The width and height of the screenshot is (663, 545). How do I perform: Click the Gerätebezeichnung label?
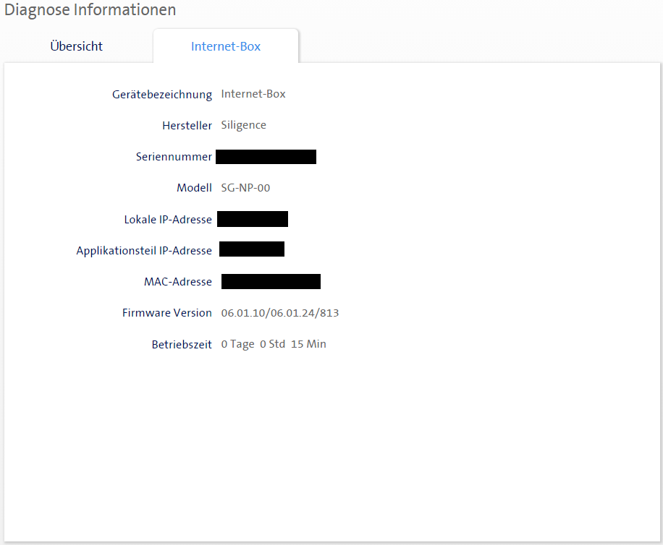pyautogui.click(x=162, y=95)
